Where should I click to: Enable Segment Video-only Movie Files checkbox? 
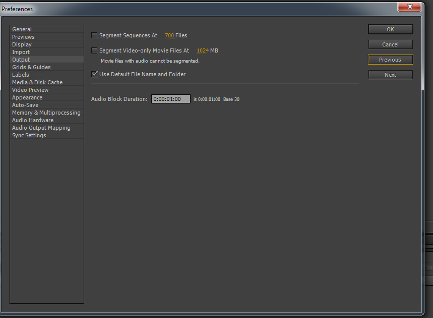(x=94, y=50)
